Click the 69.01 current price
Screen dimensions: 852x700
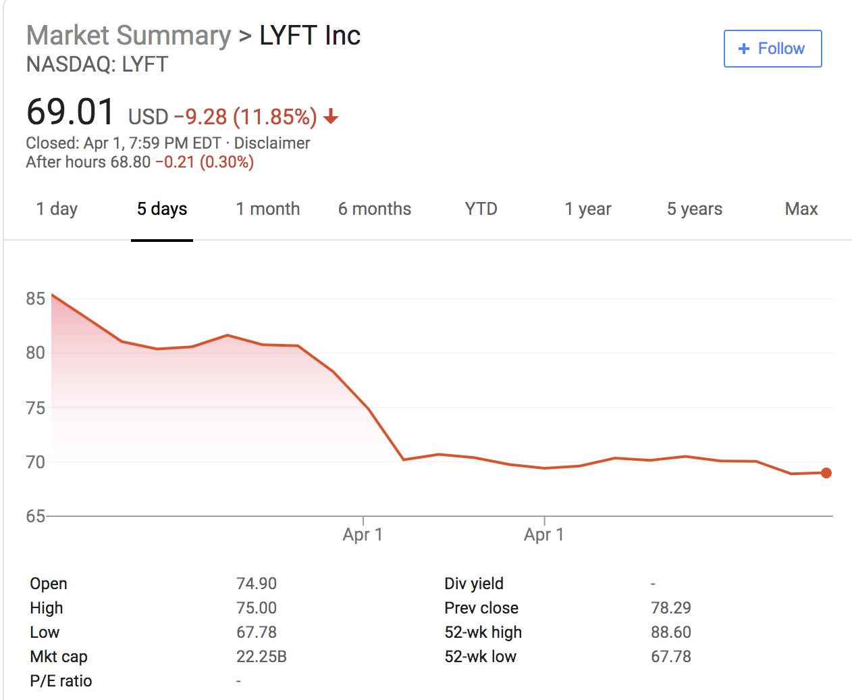click(71, 112)
